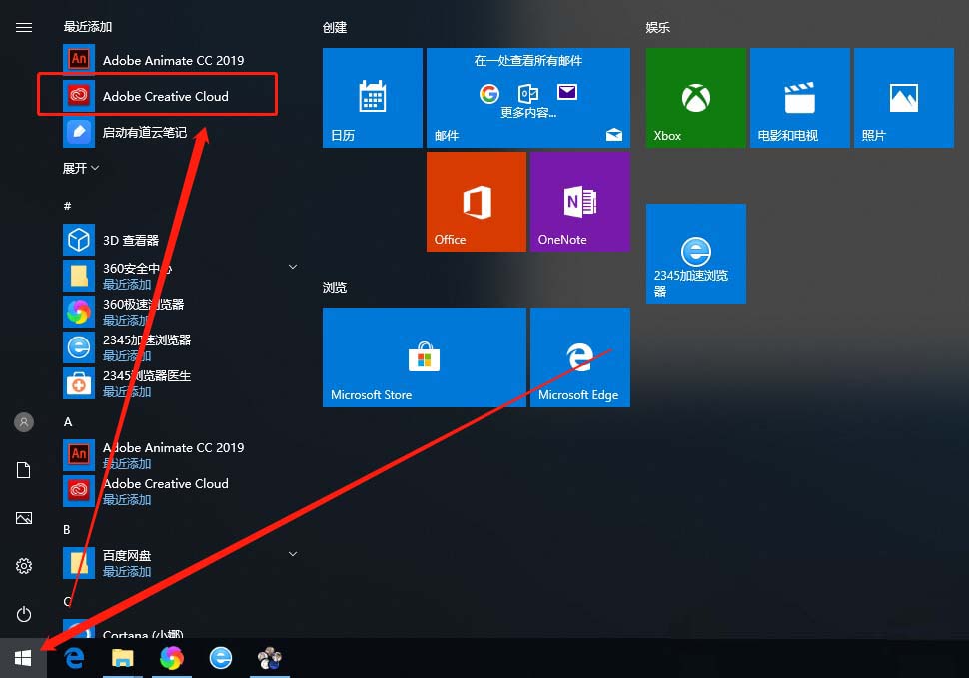Image resolution: width=969 pixels, height=678 pixels.
Task: Open the Microsoft Edge tile
Action: pyautogui.click(x=580, y=357)
